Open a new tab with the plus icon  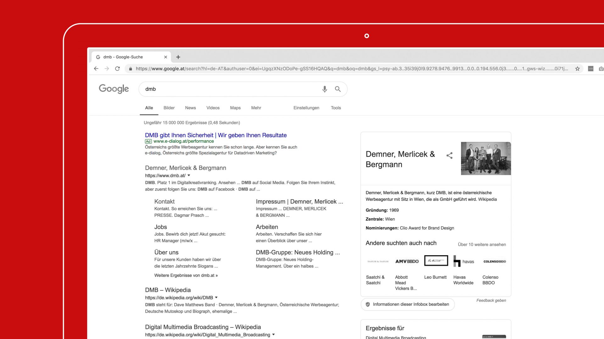(178, 57)
